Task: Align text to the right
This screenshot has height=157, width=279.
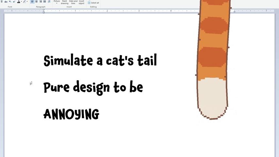Action: tap(41, 2)
